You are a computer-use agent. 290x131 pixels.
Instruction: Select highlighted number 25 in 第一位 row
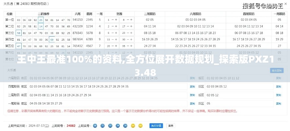point(41,20)
